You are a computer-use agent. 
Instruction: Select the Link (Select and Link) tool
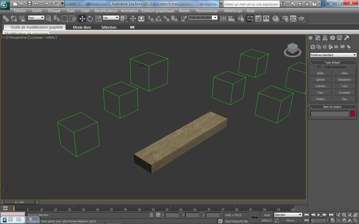click(x=6, y=19)
